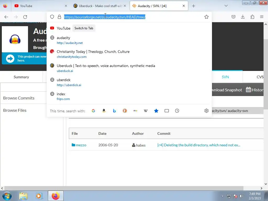Viewport: 268px width, 201px height.
Task: Click the horizontal scrollbar left arrow
Action: click(2, 188)
